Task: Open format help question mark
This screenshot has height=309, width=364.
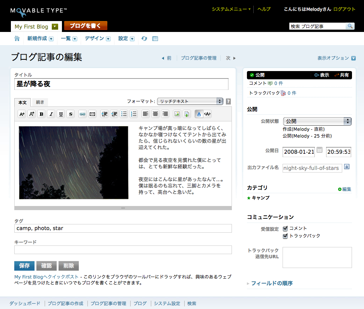Action: pyautogui.click(x=228, y=101)
